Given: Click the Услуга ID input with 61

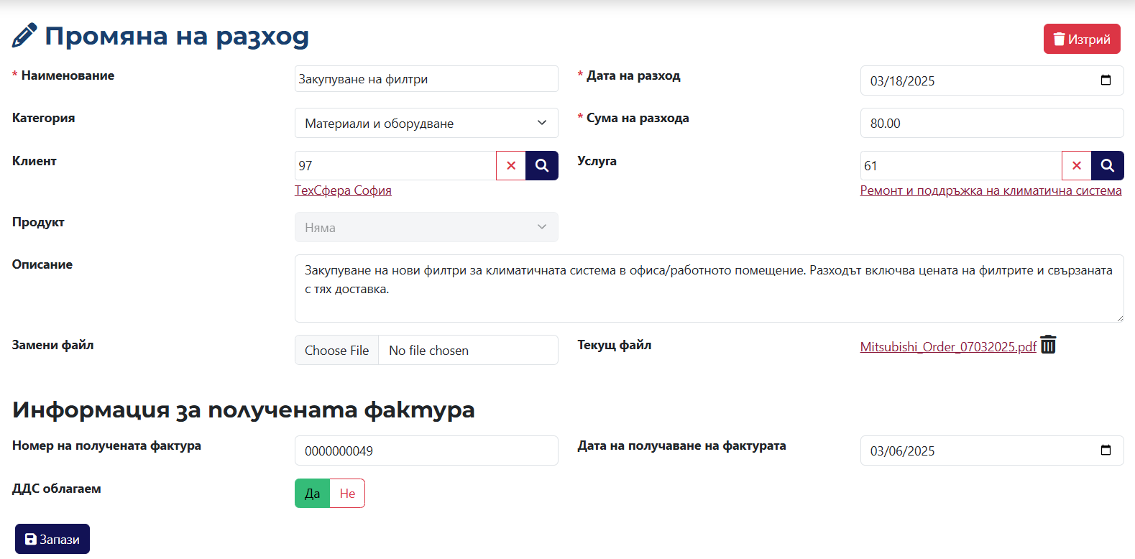Looking at the screenshot, I should coord(961,166).
